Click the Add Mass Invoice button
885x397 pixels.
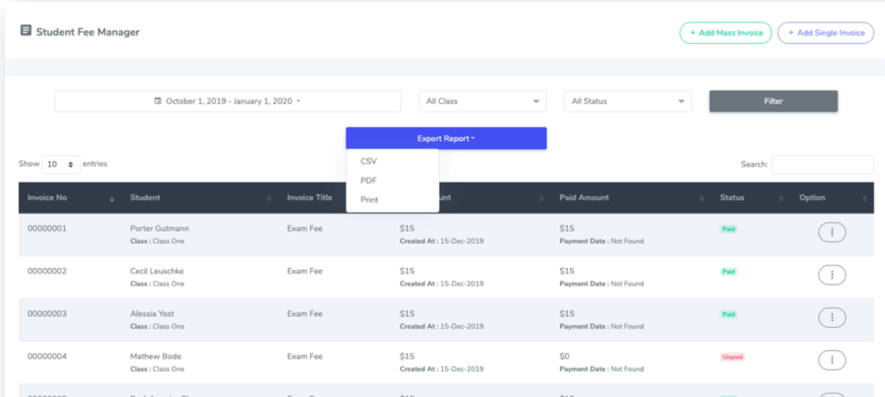725,33
